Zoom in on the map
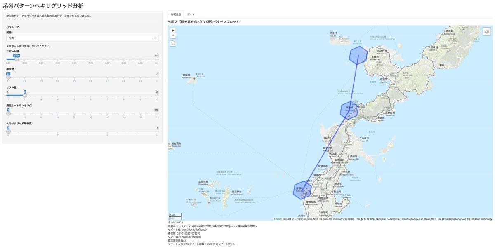This screenshot has height=251, width=495. pyautogui.click(x=173, y=30)
